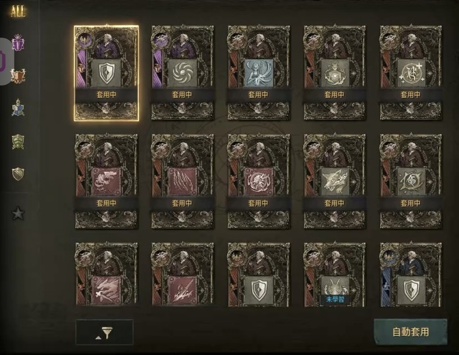
Task: Select the wolf head skill card
Action: pos(335,181)
